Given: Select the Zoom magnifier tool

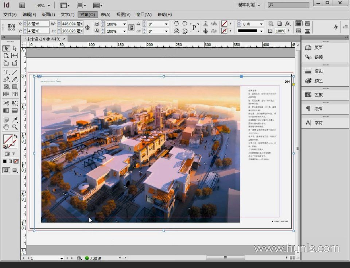Looking at the screenshot, I should [15, 127].
